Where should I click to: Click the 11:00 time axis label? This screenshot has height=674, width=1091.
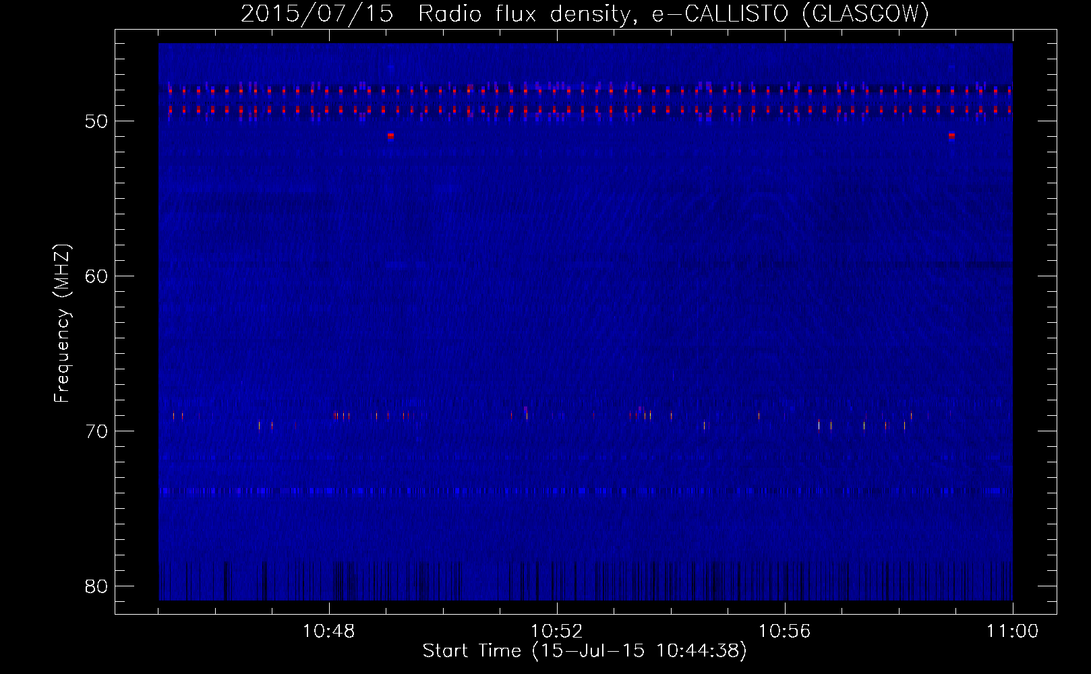[x=1012, y=632]
